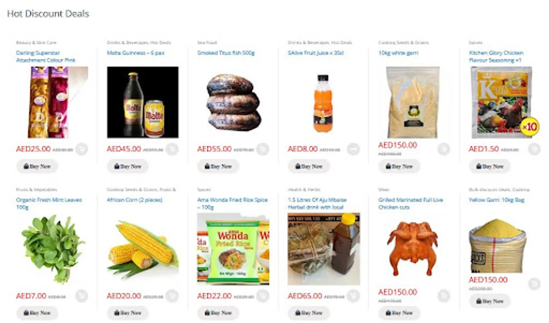Open Kitchen Glory Chicken Flavour Seasoning link
The height and width of the screenshot is (323, 549).
point(496,56)
